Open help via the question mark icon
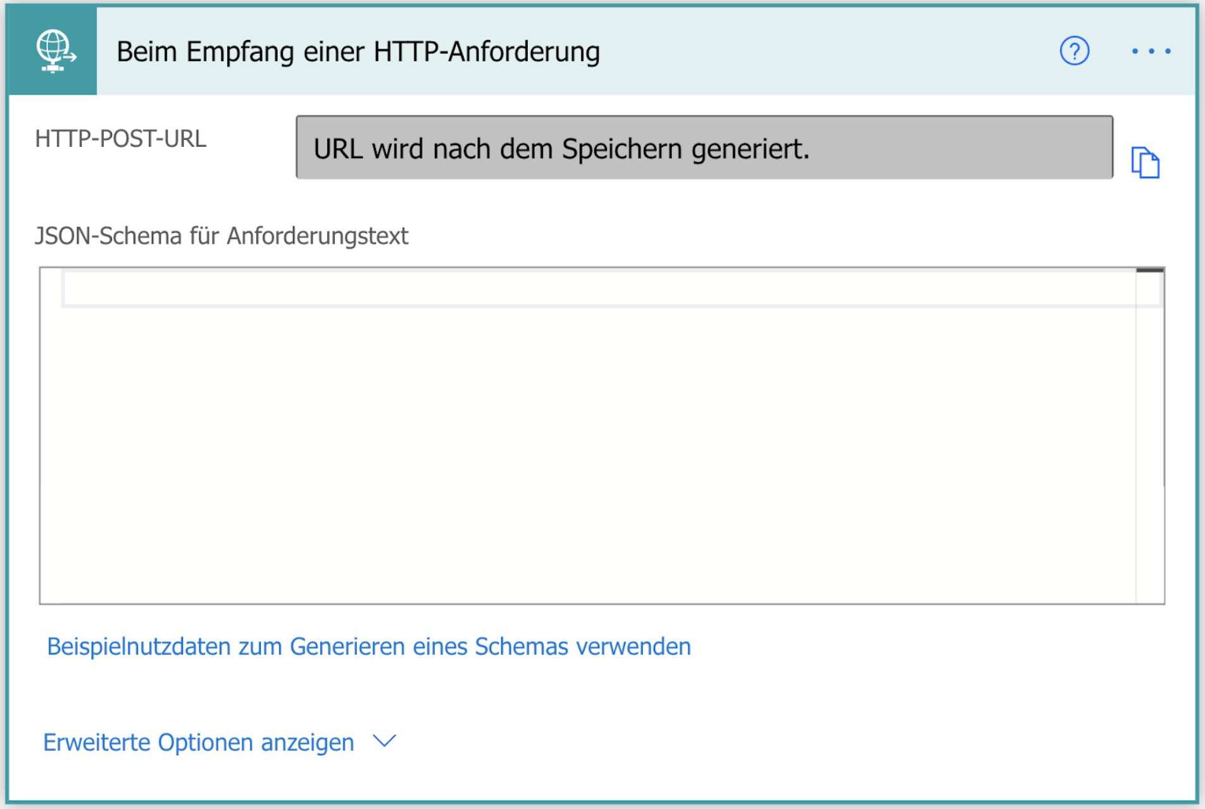 [1074, 51]
